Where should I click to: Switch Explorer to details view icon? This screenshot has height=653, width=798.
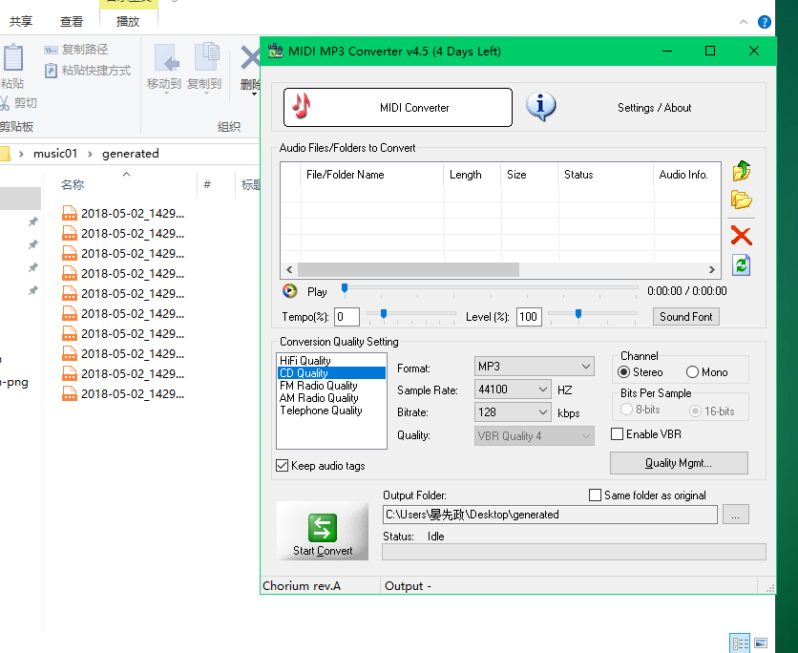click(x=740, y=643)
